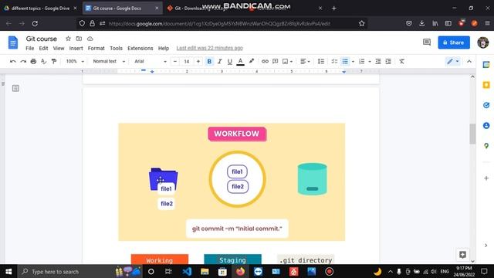Open Keep in the side panel
This screenshot has width=494, height=278.
(x=486, y=85)
